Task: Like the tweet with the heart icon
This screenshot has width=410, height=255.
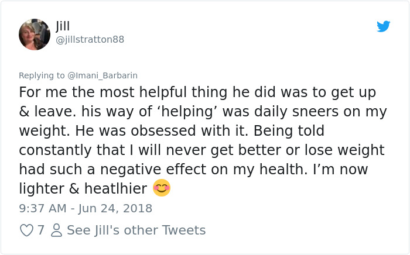Action: 26,230
